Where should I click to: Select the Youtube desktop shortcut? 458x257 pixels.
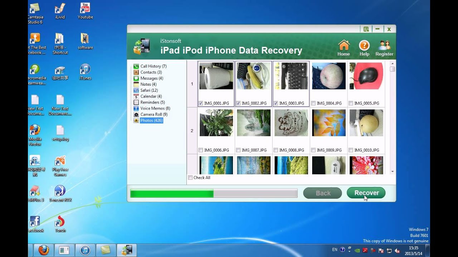point(85,11)
